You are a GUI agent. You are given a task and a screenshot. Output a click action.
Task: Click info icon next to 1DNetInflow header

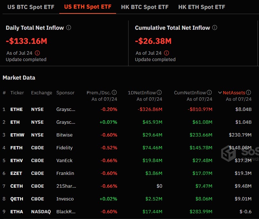[x=159, y=92]
